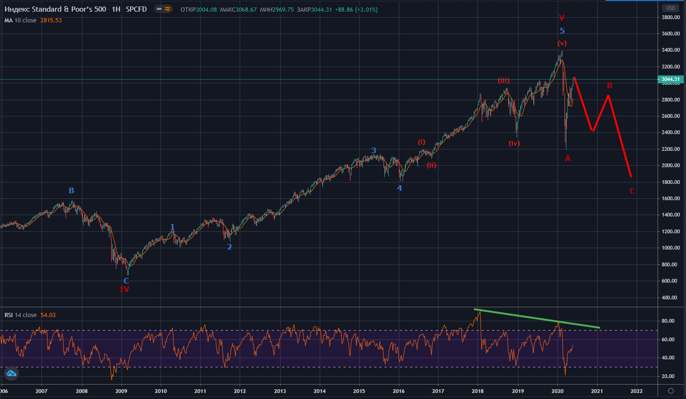Open the USD currency selector
Image resolution: width=686 pixels, height=399 pixels.
[x=671, y=8]
